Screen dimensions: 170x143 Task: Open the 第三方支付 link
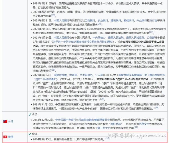pos(104,128)
